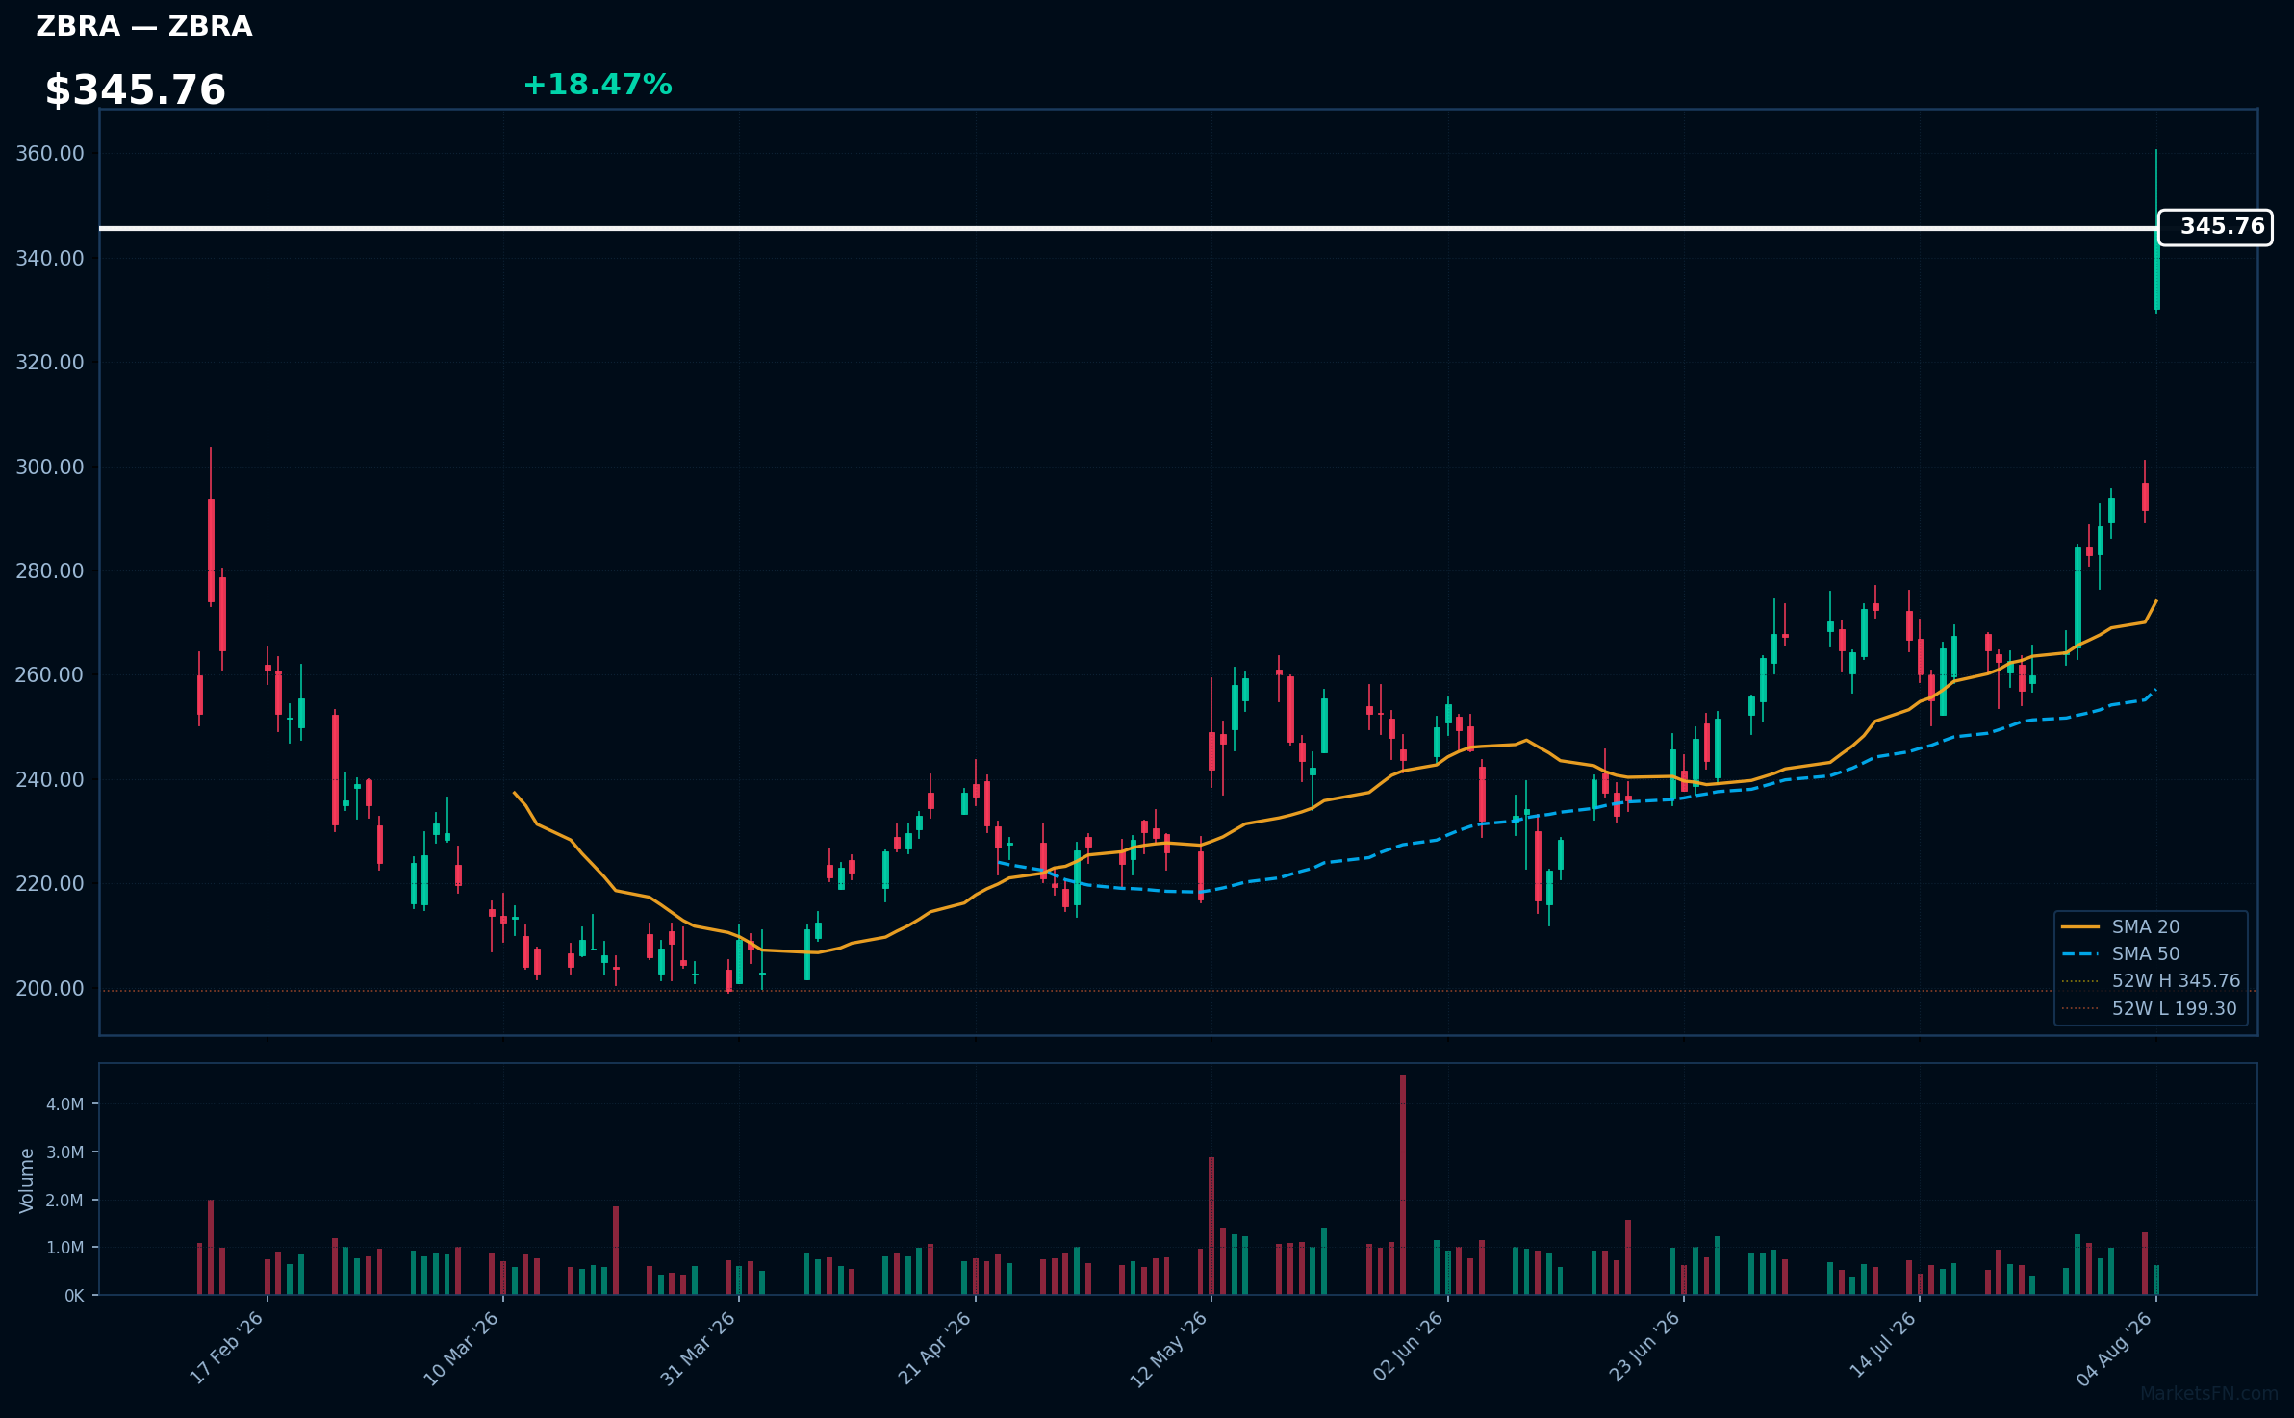Click the "02 Jun '26" date label

(x=1408, y=1348)
